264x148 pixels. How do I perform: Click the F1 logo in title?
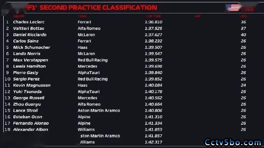(x=32, y=8)
